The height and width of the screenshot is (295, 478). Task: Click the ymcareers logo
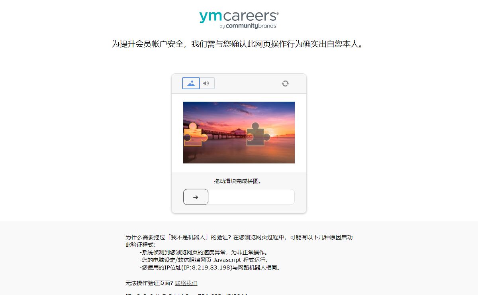click(239, 16)
